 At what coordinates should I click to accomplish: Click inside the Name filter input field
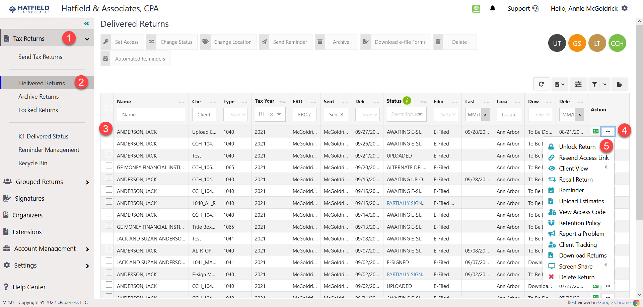pyautogui.click(x=151, y=114)
